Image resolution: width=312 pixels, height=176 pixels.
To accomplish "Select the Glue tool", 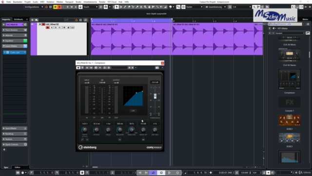I will tap(137, 7).
